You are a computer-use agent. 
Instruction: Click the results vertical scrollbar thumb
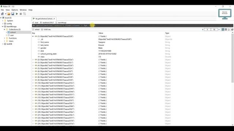(x=233, y=58)
